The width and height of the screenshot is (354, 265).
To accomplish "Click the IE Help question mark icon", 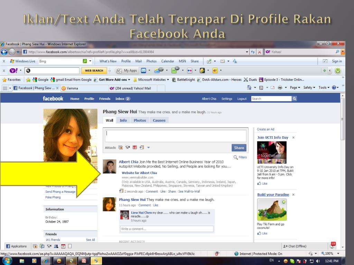I will (334, 87).
